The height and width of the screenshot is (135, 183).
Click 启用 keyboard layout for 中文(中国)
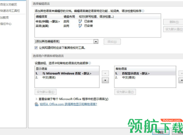[x=66, y=22]
